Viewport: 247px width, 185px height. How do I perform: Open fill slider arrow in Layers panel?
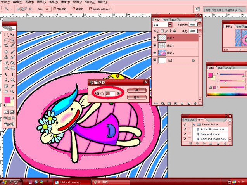(199, 31)
